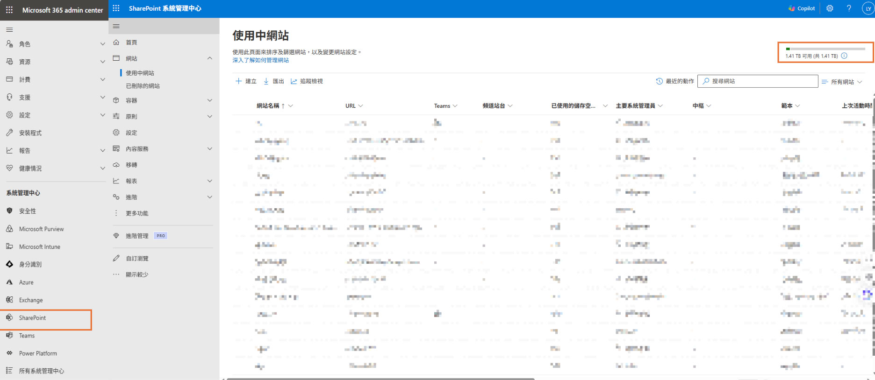This screenshot has width=875, height=380.
Task: Click 顯示較少 to show fewer items
Action: tap(137, 274)
